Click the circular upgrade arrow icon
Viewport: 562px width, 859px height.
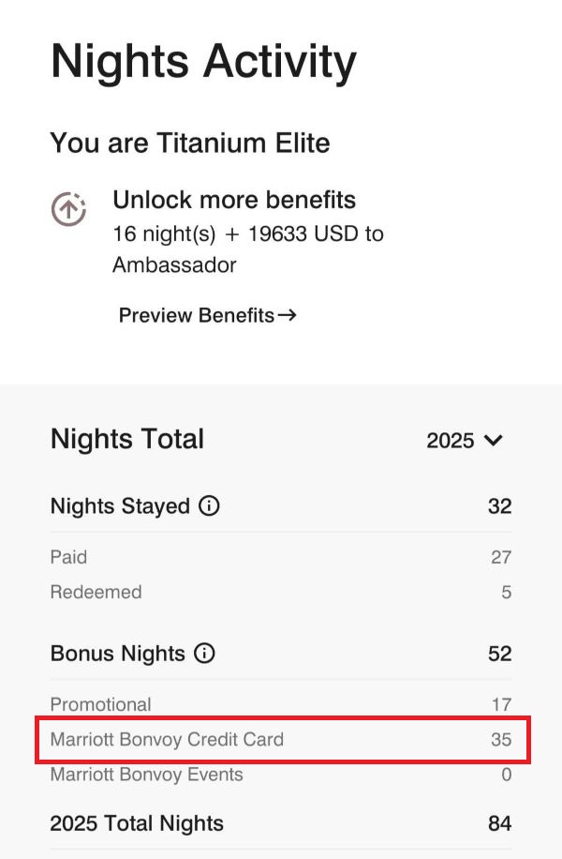68,209
